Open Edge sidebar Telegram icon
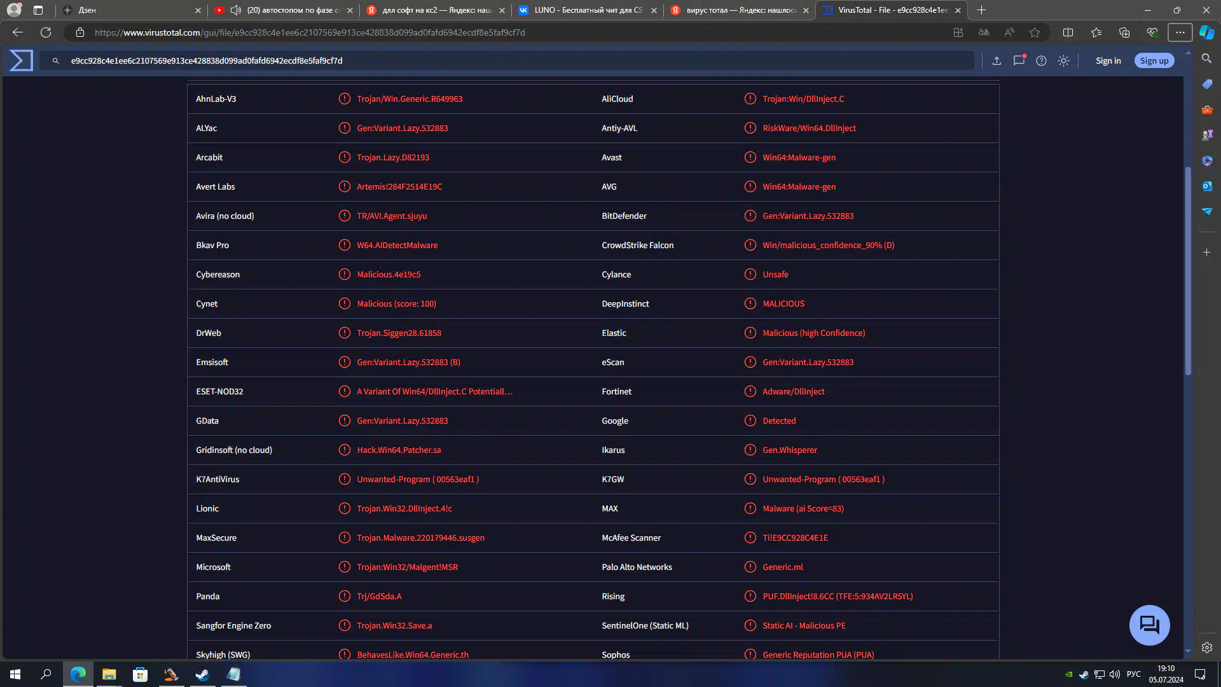The image size is (1221, 687). 1206,211
